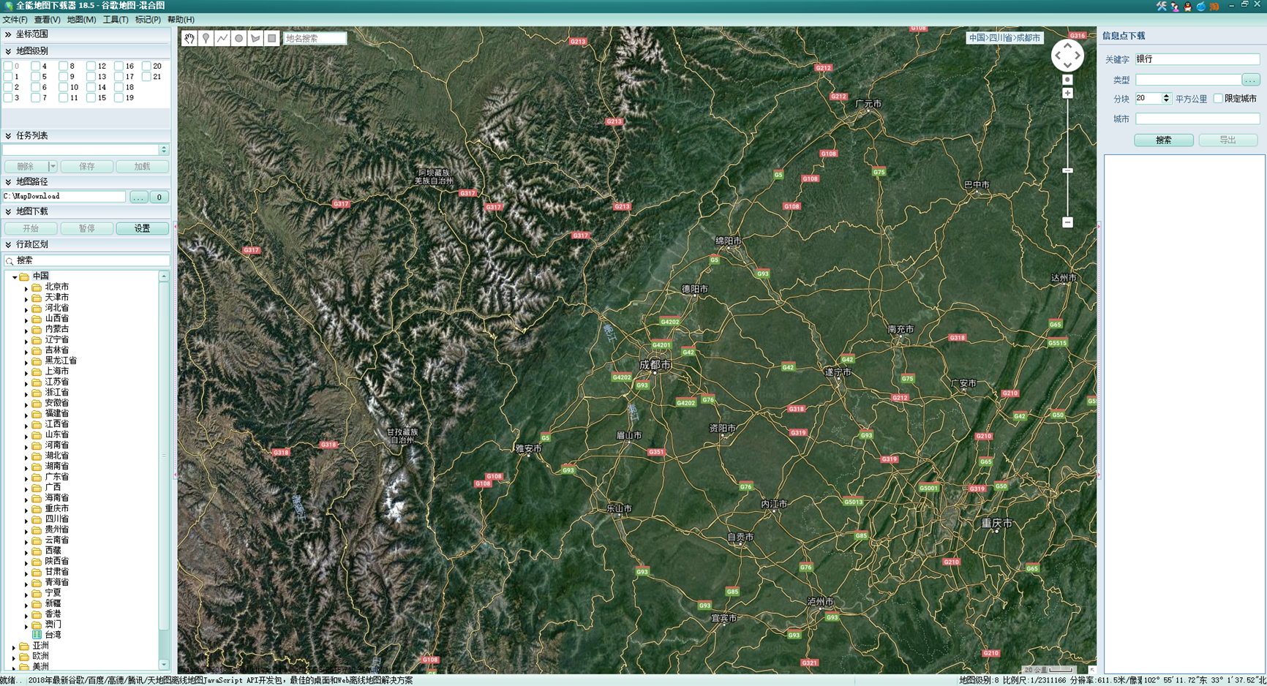
Task: Click the map zoom-out minus button
Action: click(1067, 222)
